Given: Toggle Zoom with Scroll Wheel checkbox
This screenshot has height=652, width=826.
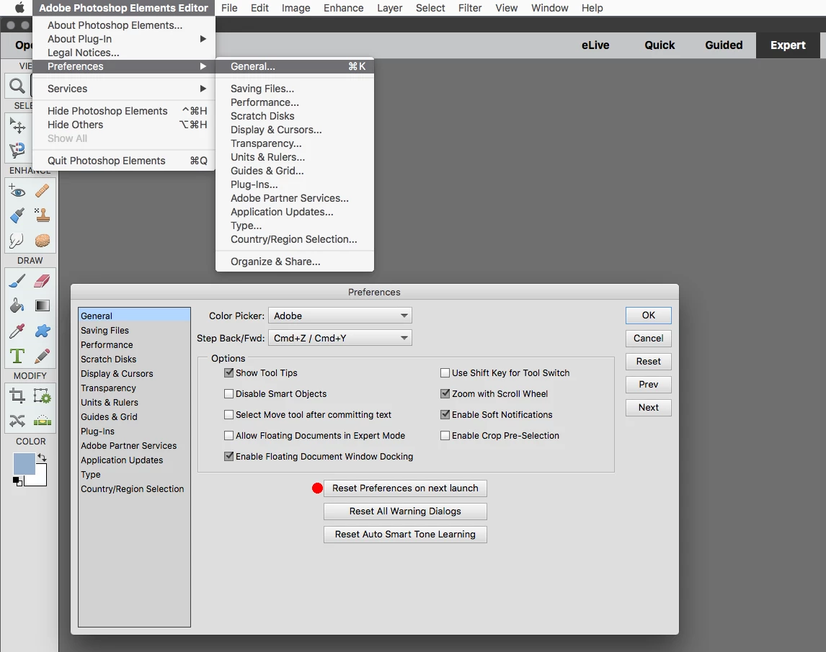Looking at the screenshot, I should (x=445, y=393).
